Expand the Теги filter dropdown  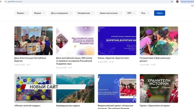145,13
